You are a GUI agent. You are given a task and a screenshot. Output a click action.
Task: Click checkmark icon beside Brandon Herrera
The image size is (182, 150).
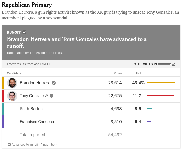[54, 83]
